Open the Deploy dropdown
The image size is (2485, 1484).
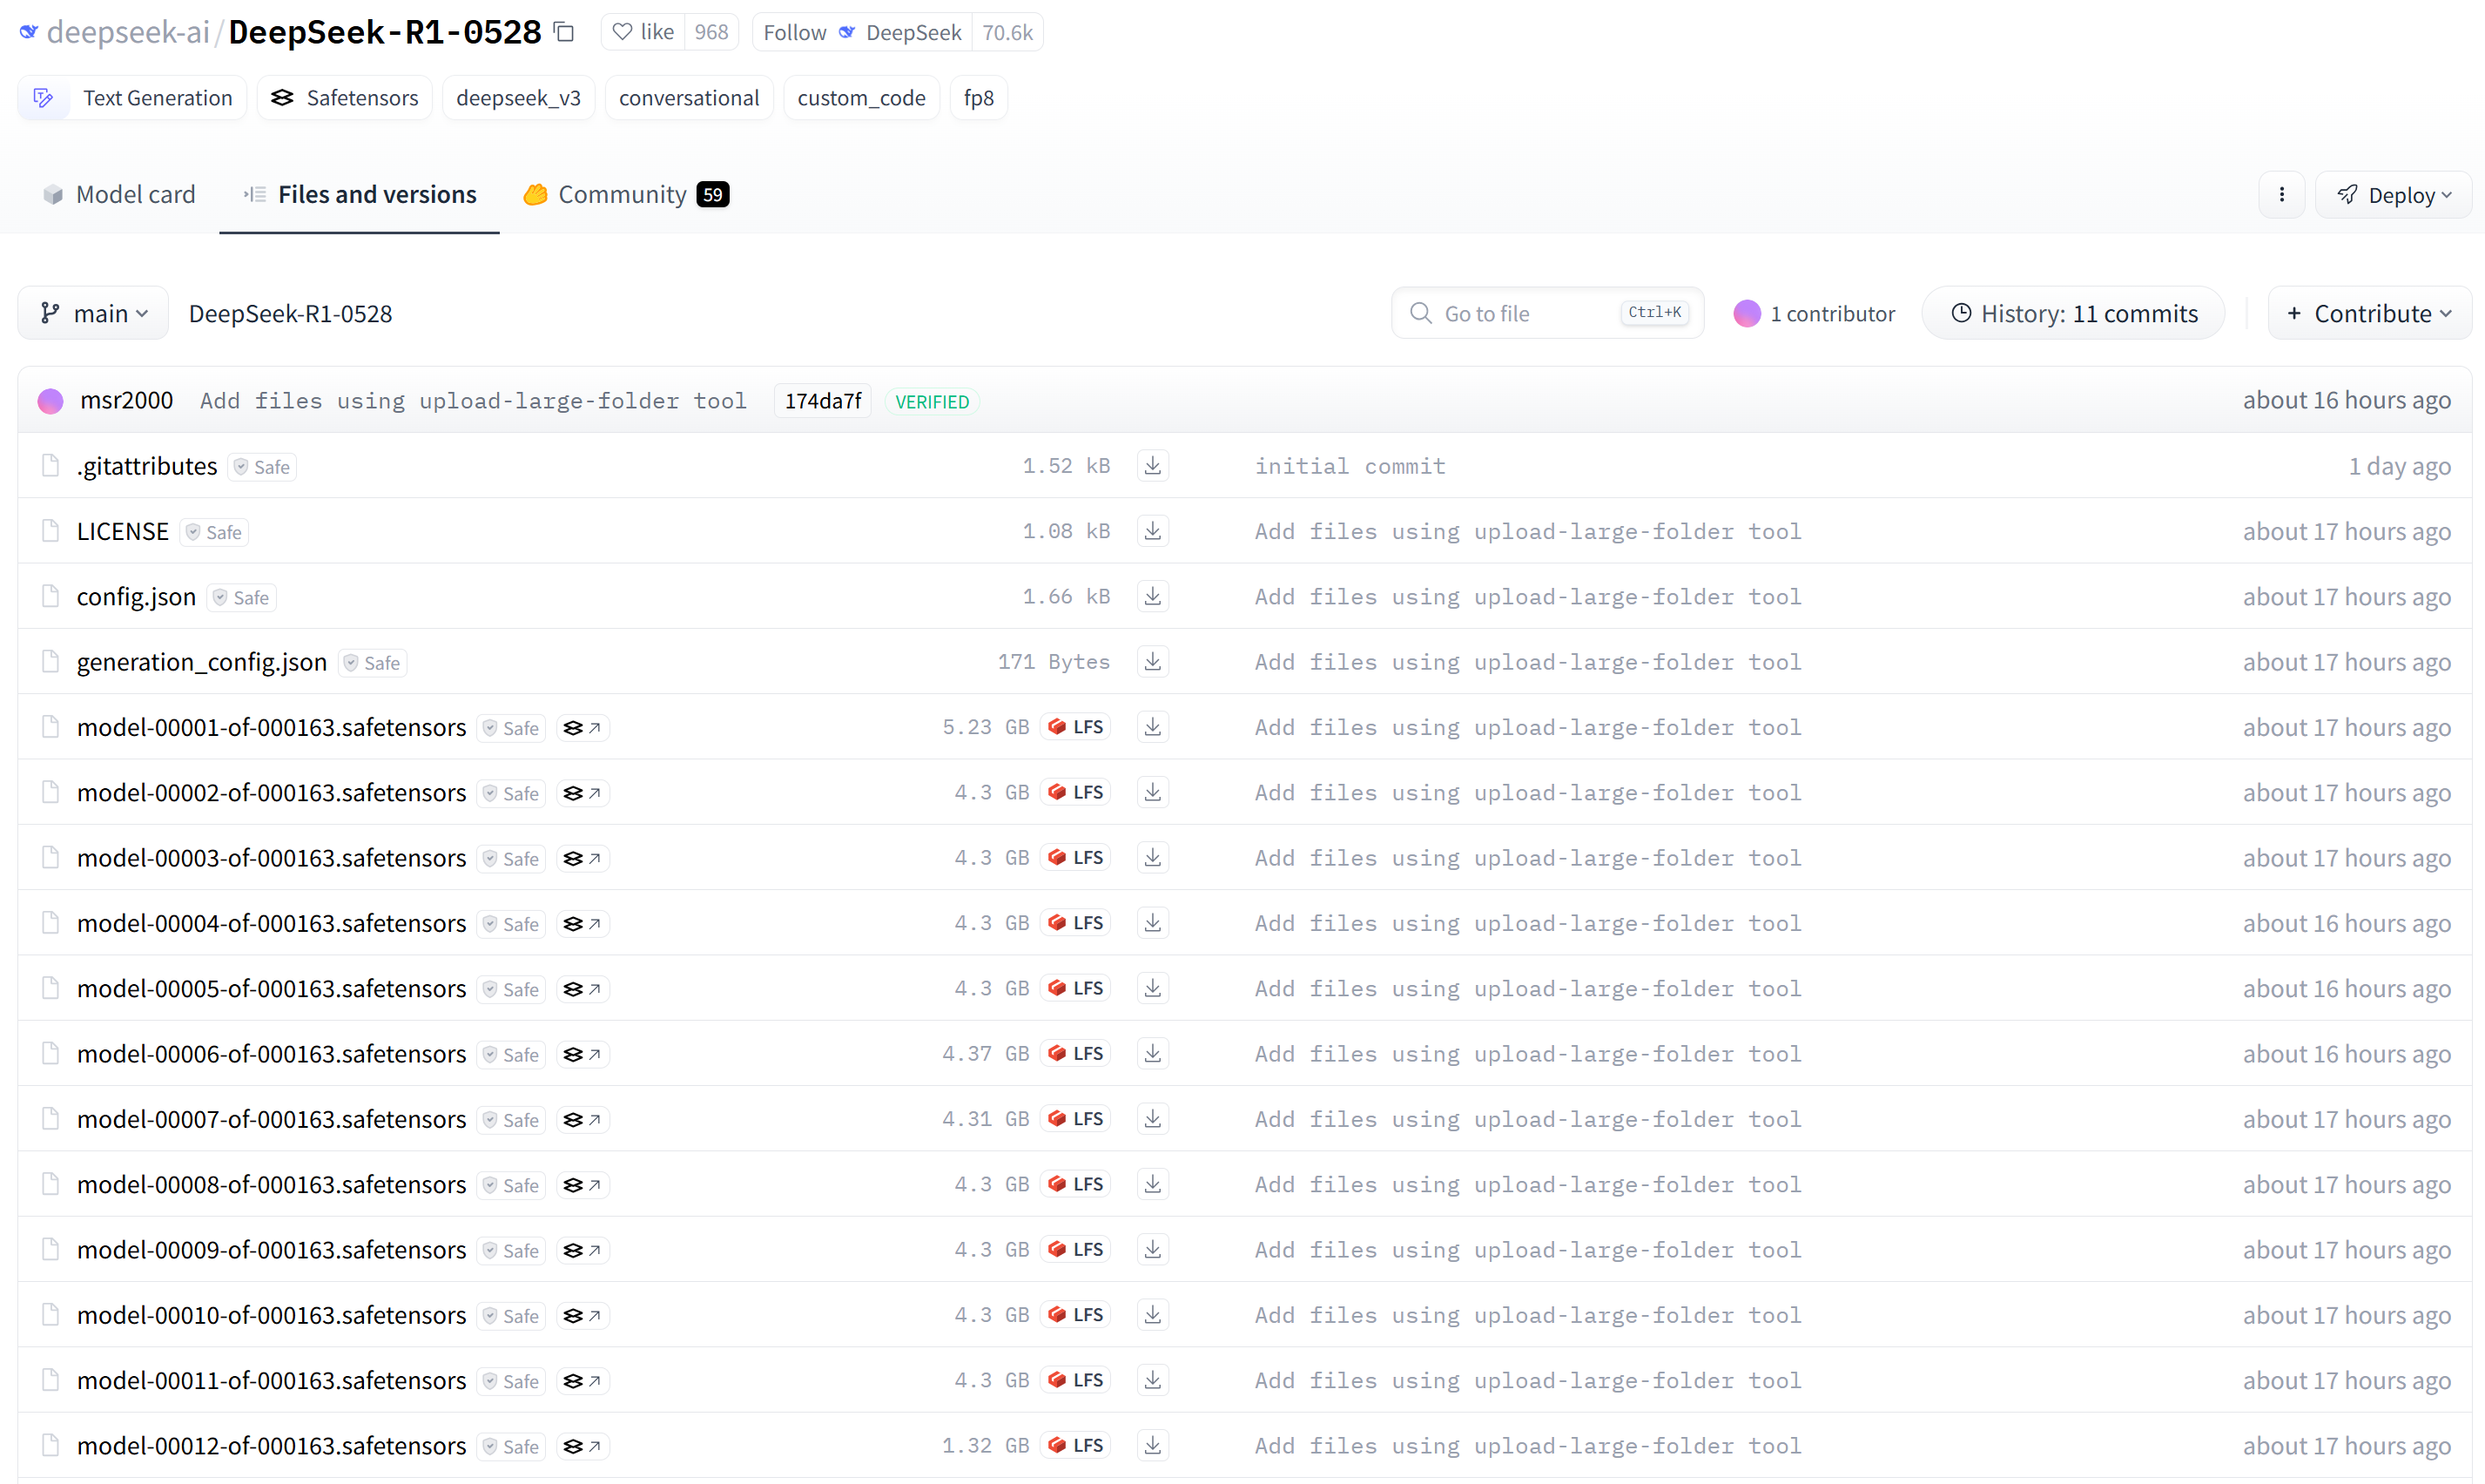pyautogui.click(x=2393, y=195)
